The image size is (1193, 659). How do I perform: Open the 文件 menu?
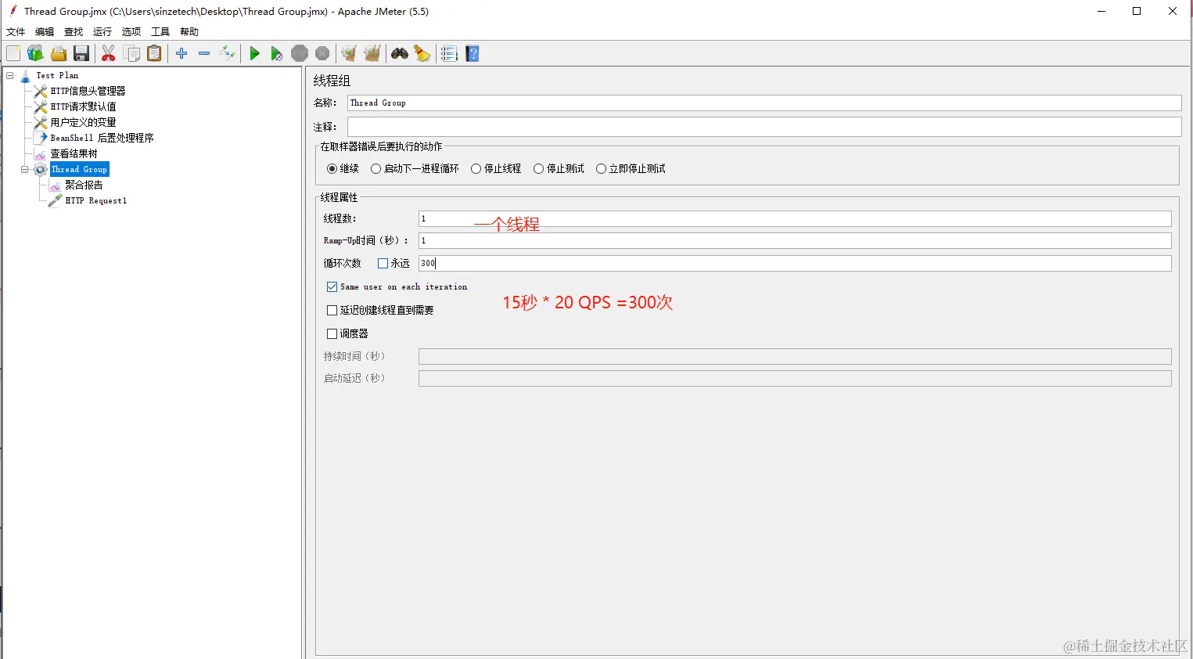click(16, 32)
